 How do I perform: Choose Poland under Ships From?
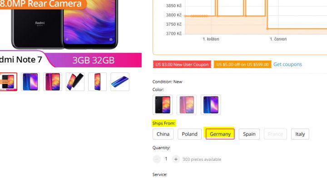point(189,134)
